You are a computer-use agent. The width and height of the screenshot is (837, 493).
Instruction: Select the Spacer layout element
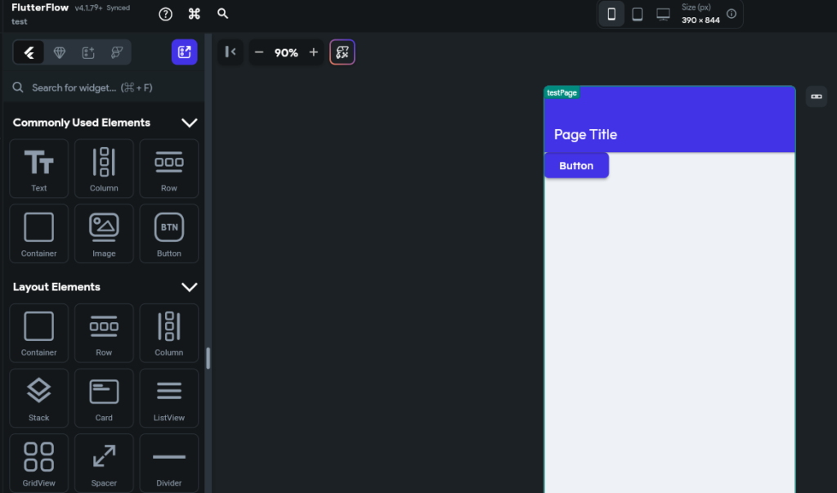tap(104, 462)
